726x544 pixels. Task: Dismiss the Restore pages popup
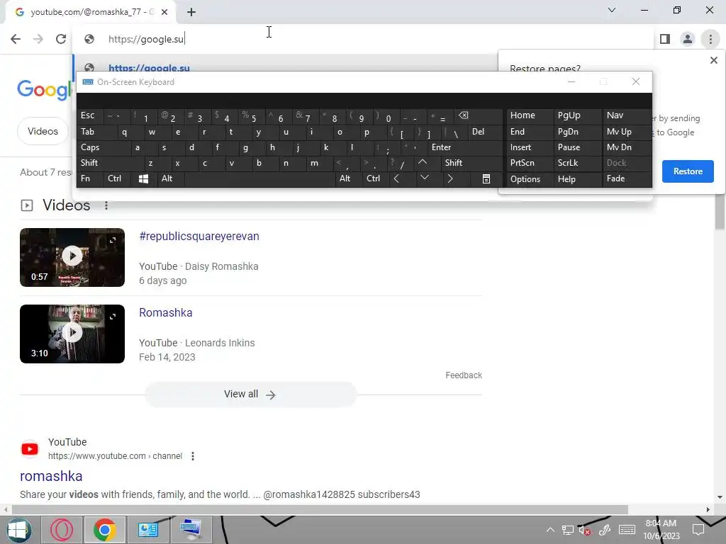tap(713, 60)
